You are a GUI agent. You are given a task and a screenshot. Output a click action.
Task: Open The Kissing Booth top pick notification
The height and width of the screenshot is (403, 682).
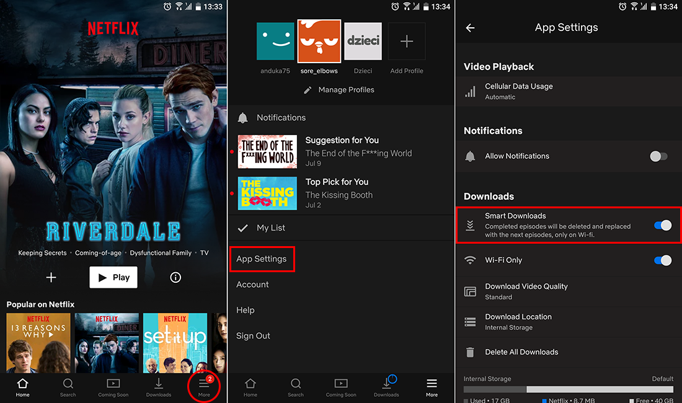[x=342, y=193]
